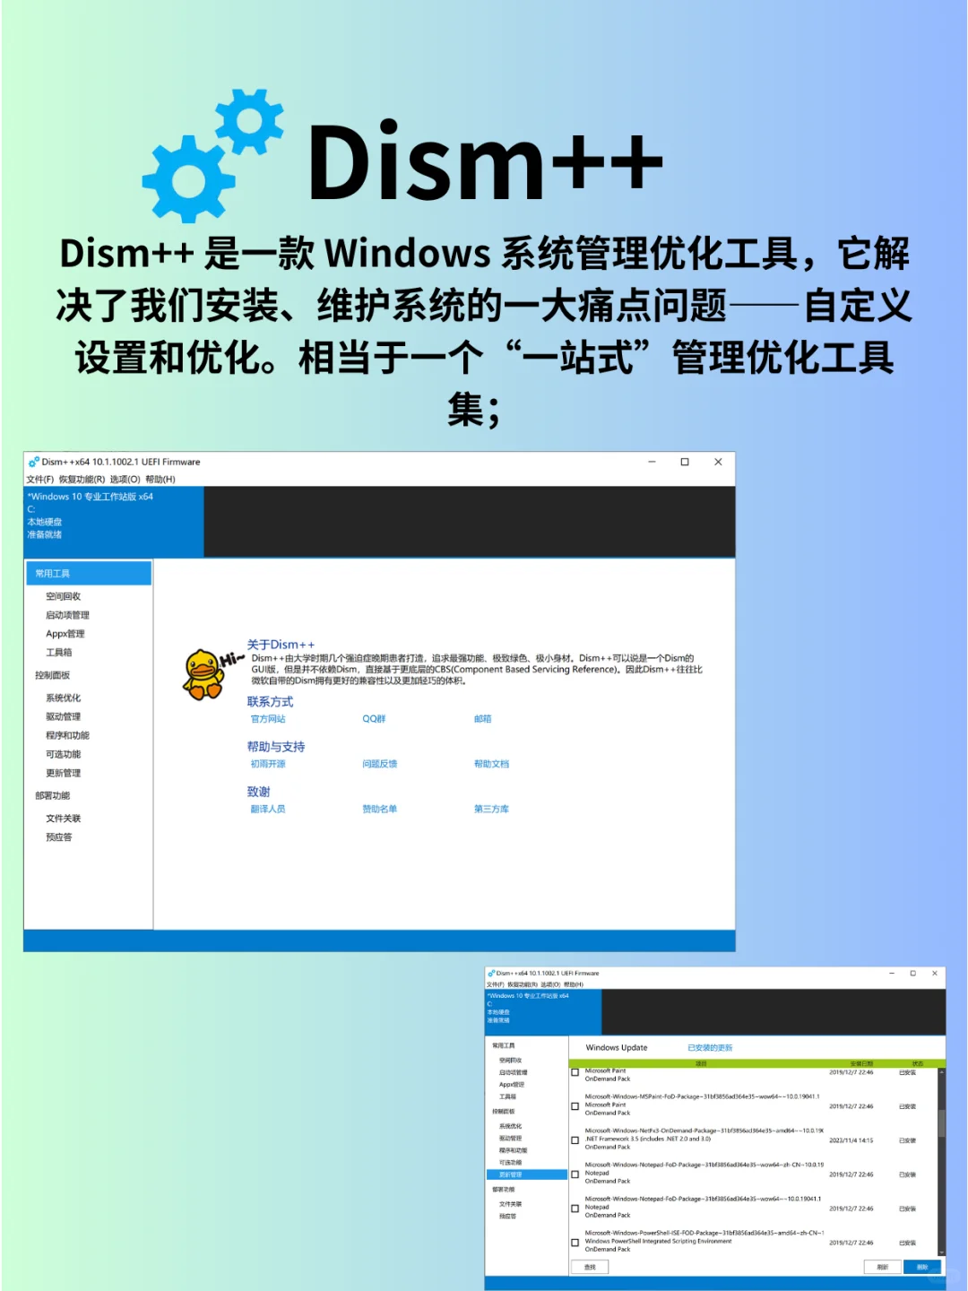Screen dimensions: 968x1291
Task: Open the 问题反馈 link
Action: tap(379, 764)
